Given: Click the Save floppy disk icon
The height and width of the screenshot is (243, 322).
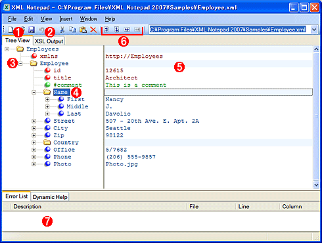Looking at the screenshot, I should [x=32, y=30].
